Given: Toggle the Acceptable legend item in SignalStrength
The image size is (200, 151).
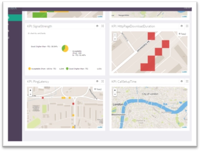Looking at the screenshot, I should click(42, 69).
